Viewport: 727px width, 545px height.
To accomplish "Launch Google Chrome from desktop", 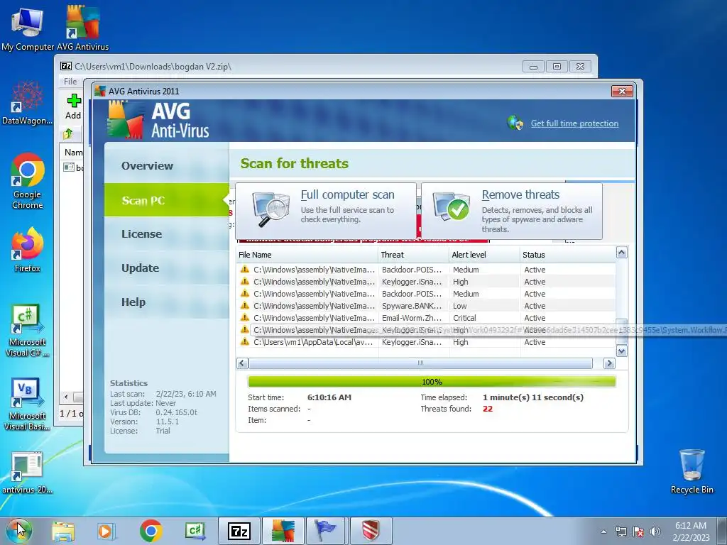I will [x=28, y=181].
